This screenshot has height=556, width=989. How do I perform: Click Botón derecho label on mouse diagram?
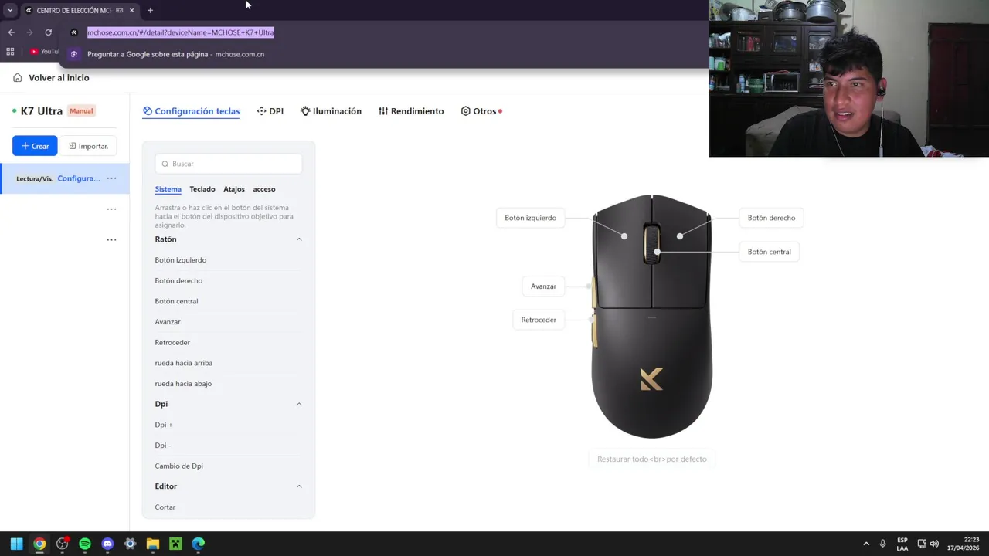click(771, 218)
